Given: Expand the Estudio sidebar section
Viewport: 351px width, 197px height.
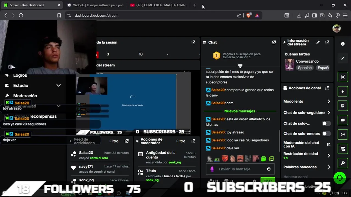Looking at the screenshot, I should click(x=59, y=85).
